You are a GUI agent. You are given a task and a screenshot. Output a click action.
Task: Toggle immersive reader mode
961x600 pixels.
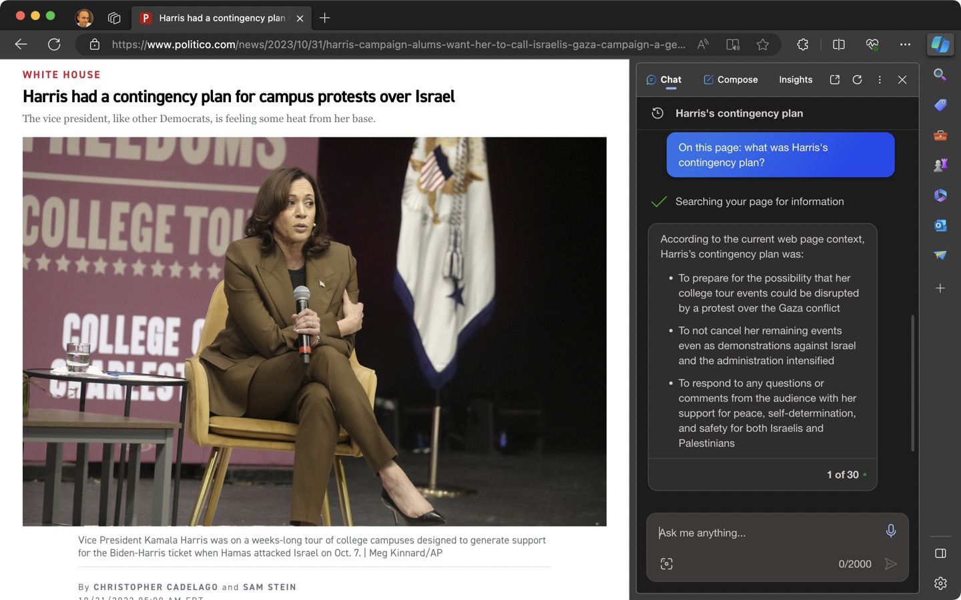(733, 45)
